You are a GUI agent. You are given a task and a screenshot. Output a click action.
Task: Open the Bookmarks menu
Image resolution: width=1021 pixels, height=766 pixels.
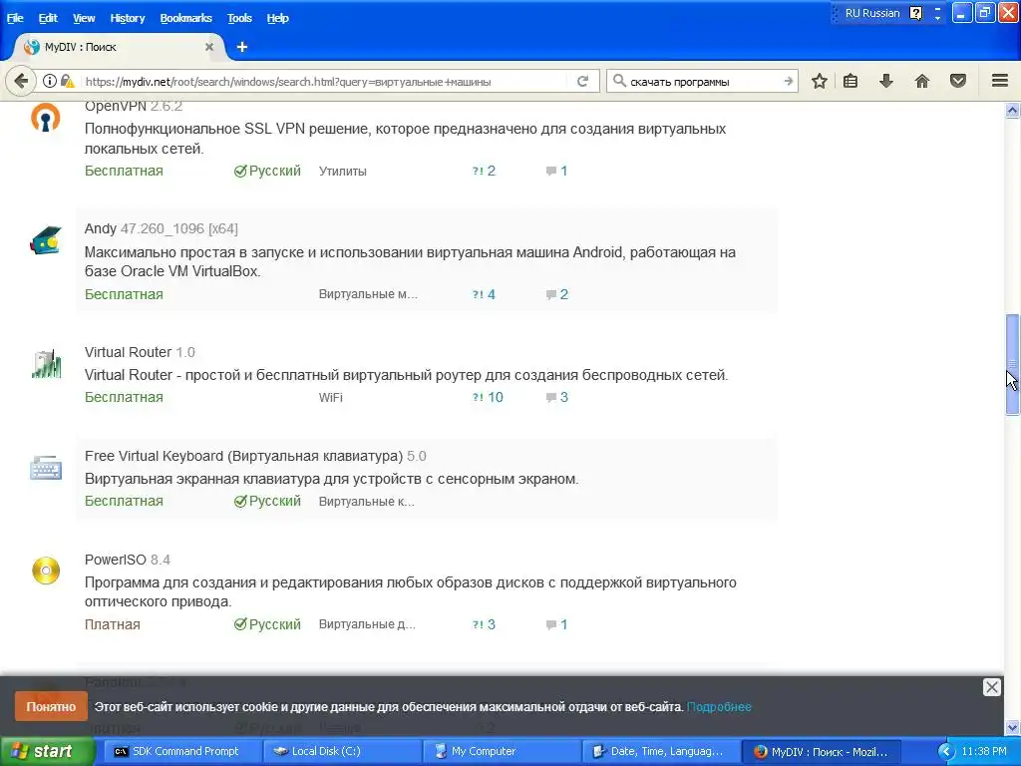pyautogui.click(x=185, y=18)
